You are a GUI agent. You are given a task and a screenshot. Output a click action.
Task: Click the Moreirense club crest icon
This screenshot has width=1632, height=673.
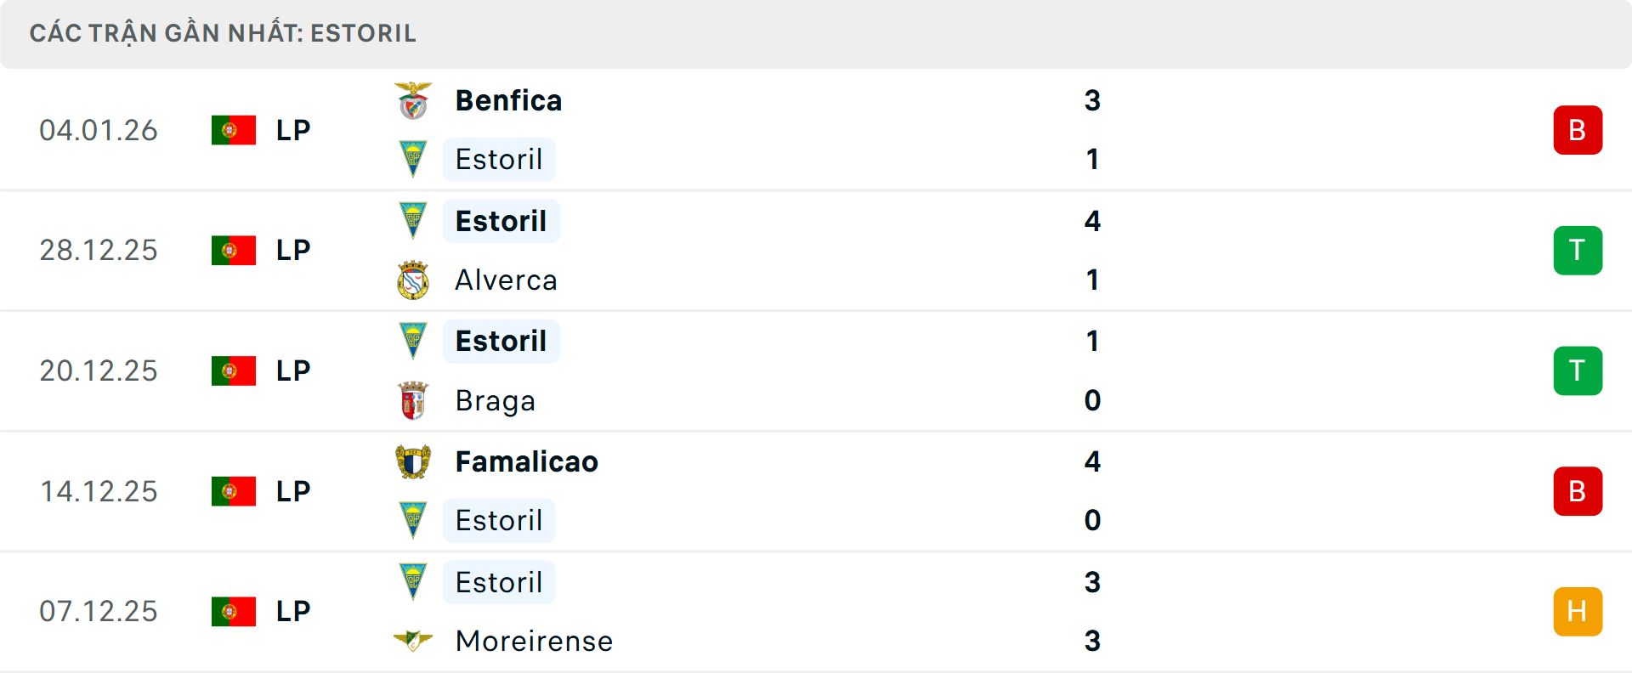click(x=413, y=641)
